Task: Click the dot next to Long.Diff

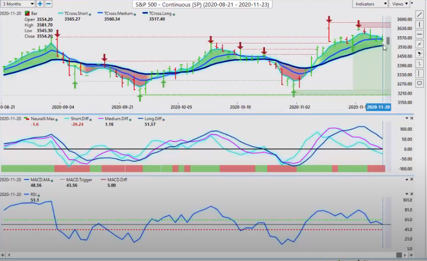Action: [163, 119]
